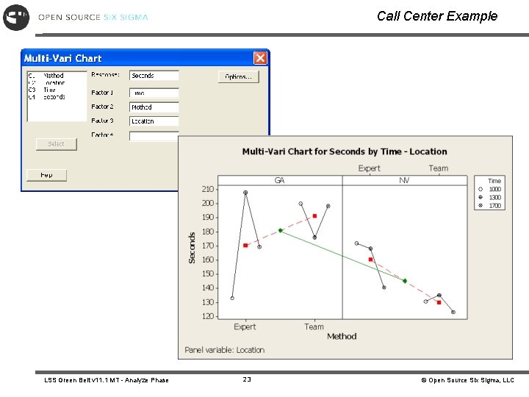Viewport: 529px width, 397px height.
Task: Click the Call Center Example slide title
Action: click(x=437, y=16)
